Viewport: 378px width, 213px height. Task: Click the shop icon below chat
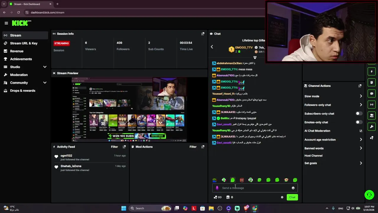pyautogui.click(x=228, y=197)
